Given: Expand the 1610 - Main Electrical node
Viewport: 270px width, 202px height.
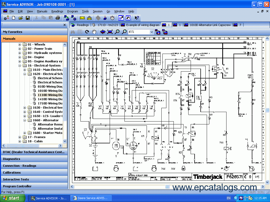Looking at the screenshot, I should [x=25, y=70].
